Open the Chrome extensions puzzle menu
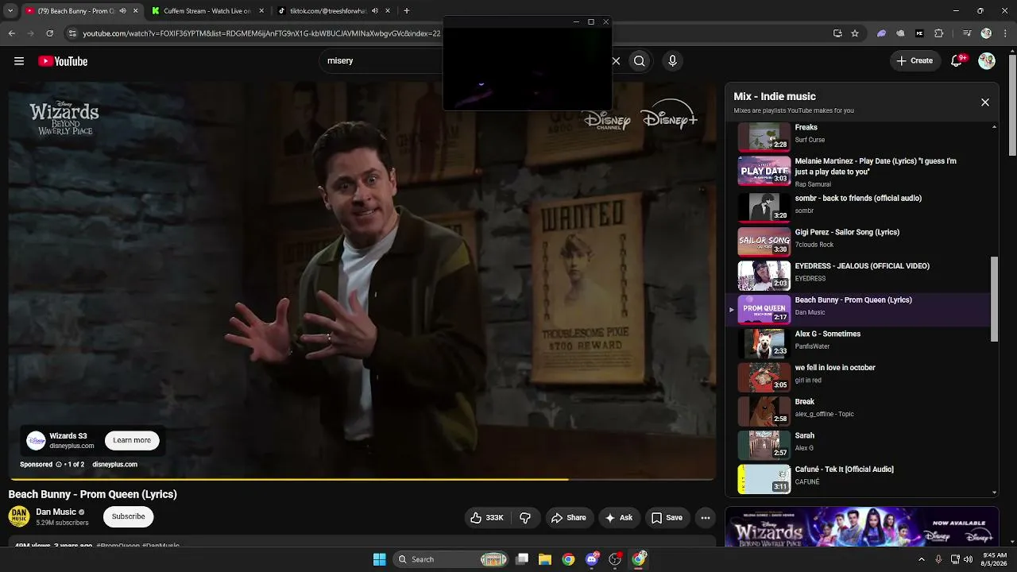1017x572 pixels. click(x=939, y=33)
